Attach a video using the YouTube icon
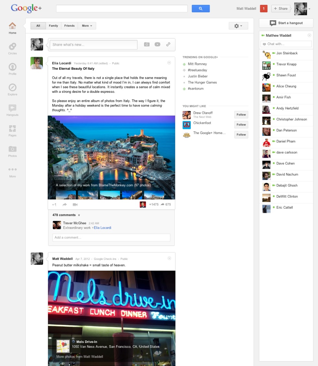This screenshot has width=318, height=366. pos(157,44)
